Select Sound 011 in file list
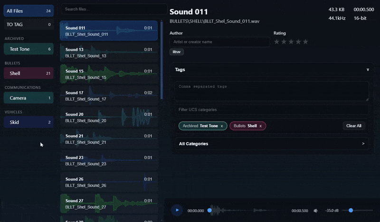 [109, 31]
